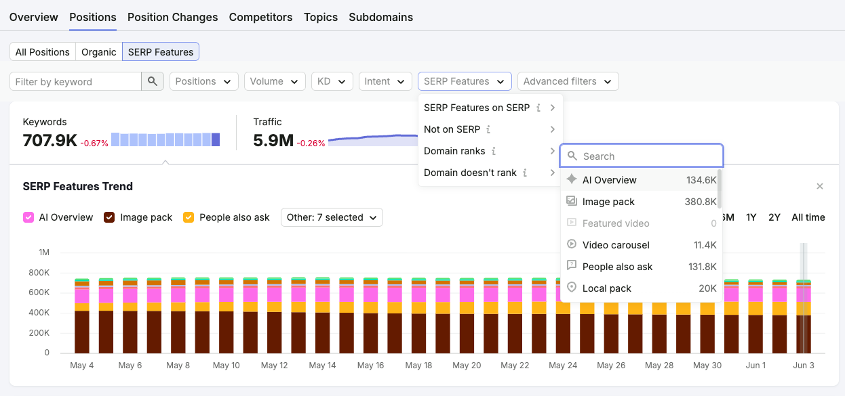Viewport: 845px width, 396px height.
Task: Click info icon beside Domain doesn't rank
Action: pyautogui.click(x=524, y=173)
